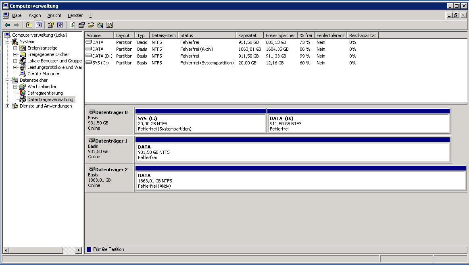Open the Properties toolbar icon
This screenshot has height=265, width=469.
click(x=81, y=25)
